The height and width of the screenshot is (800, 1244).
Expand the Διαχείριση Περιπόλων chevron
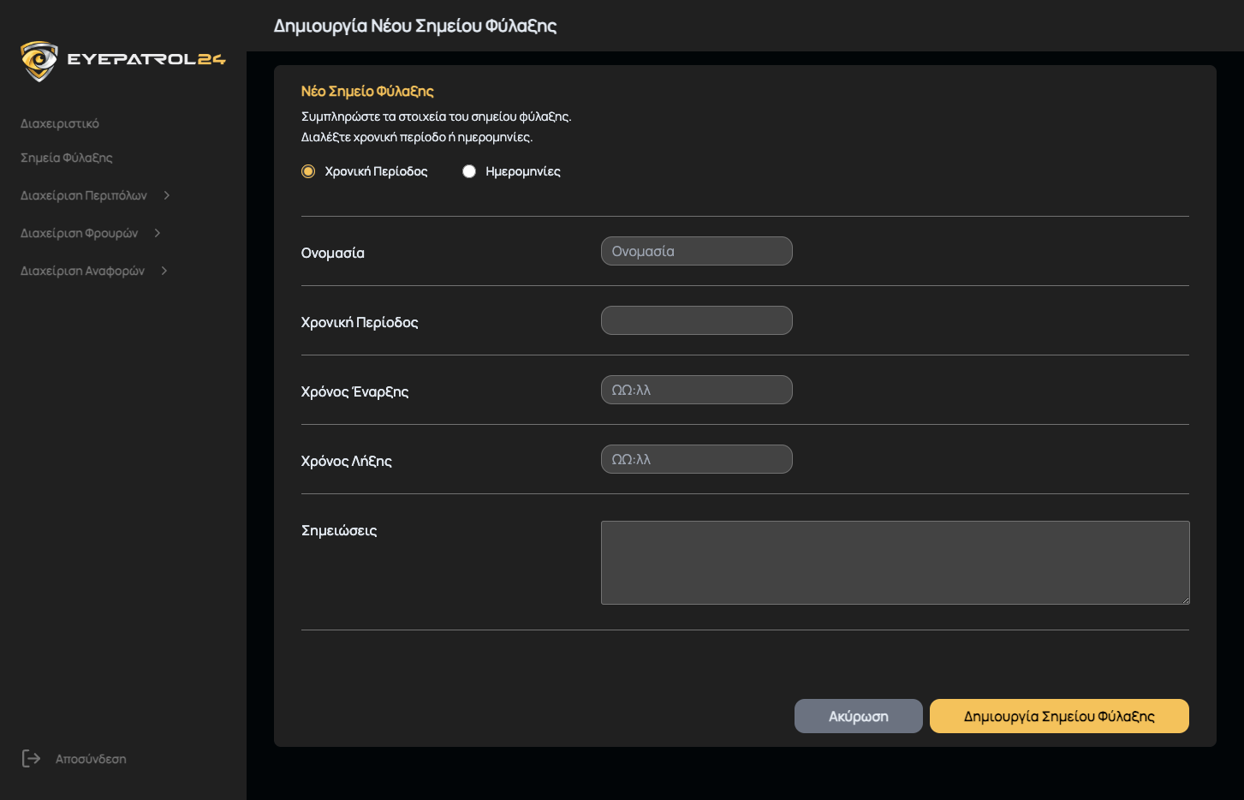click(x=167, y=195)
